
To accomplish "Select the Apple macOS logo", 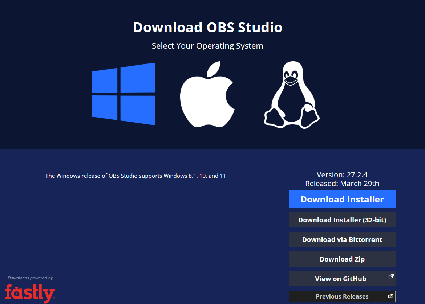I will pyautogui.click(x=207, y=94).
